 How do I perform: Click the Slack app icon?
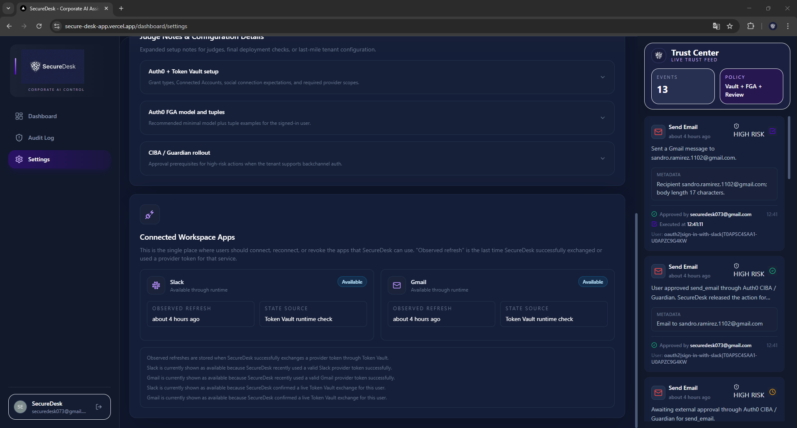point(156,285)
